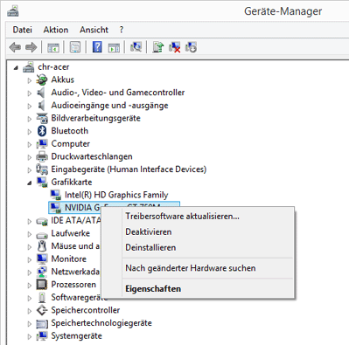Click the Speichercontroller icon
349x345 pixels.
(42, 310)
